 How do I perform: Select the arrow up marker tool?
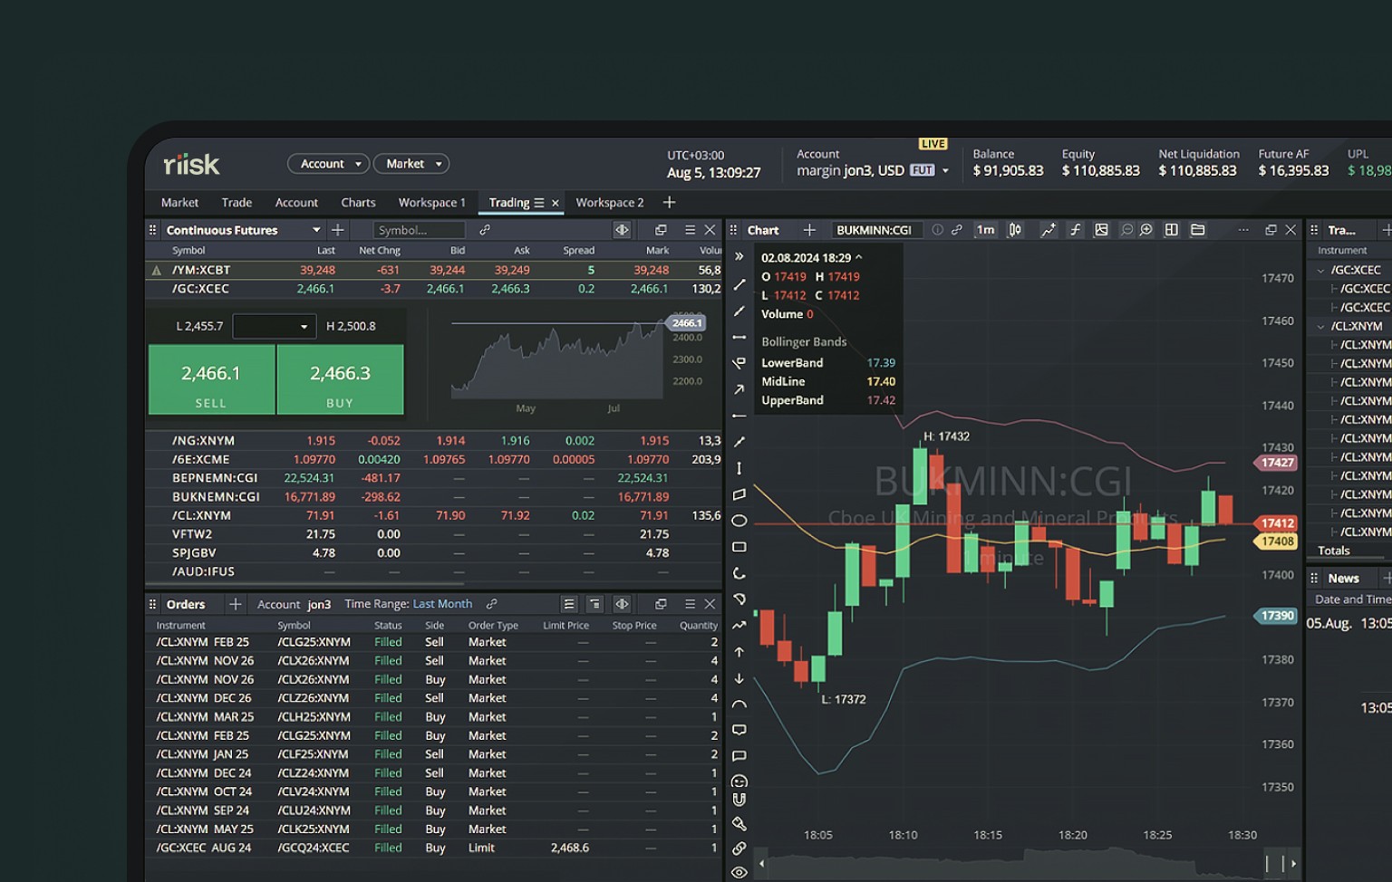739,652
